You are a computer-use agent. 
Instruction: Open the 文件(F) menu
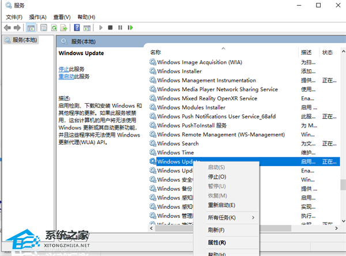coord(14,17)
